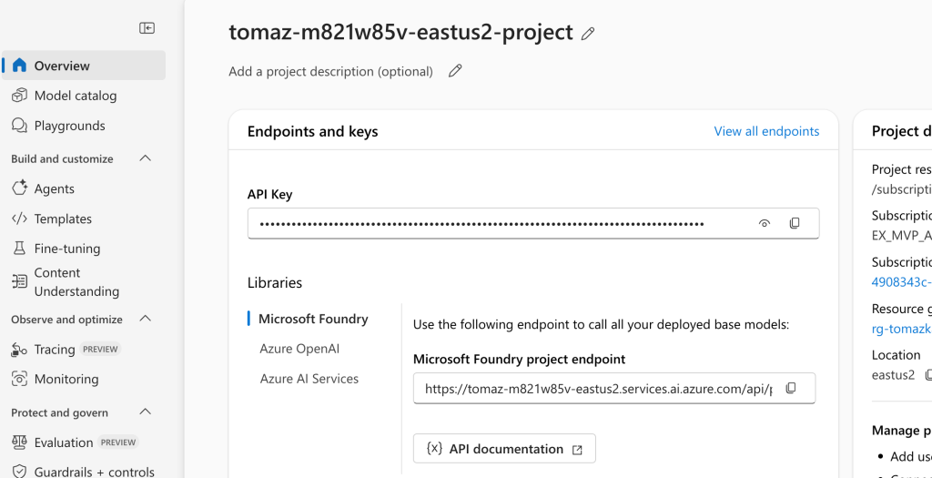This screenshot has height=478, width=932.
Task: Reveal the API Key with eye icon
Action: point(765,224)
